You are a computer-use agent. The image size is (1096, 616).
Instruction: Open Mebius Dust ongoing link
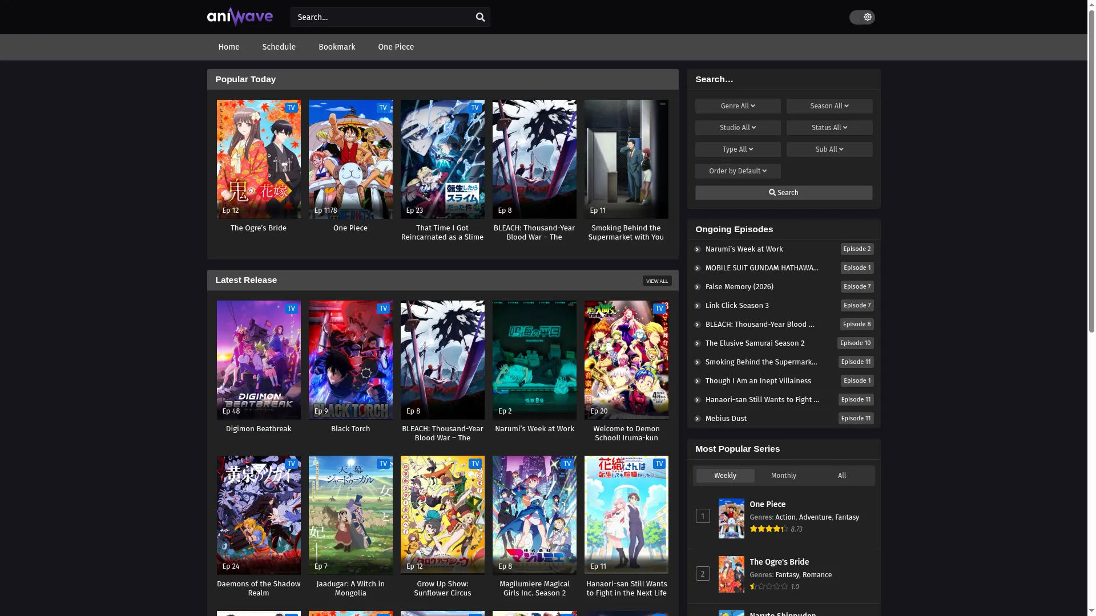(726, 419)
